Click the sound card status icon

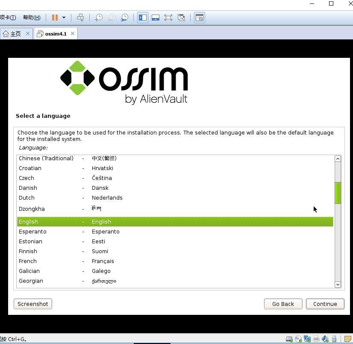[325, 339]
